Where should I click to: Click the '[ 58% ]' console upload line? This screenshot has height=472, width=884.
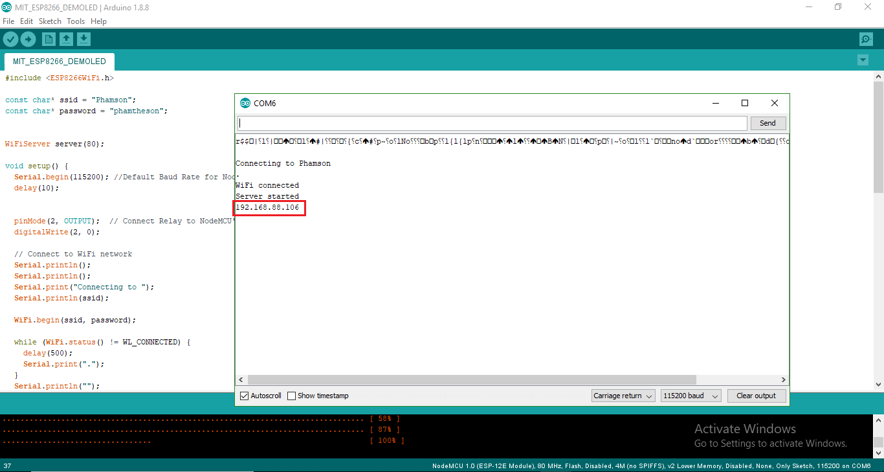[384, 418]
